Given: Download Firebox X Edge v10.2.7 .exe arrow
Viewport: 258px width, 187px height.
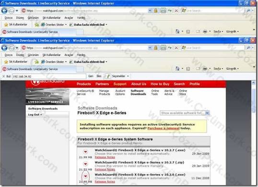Looking at the screenshot, I should (85, 152).
